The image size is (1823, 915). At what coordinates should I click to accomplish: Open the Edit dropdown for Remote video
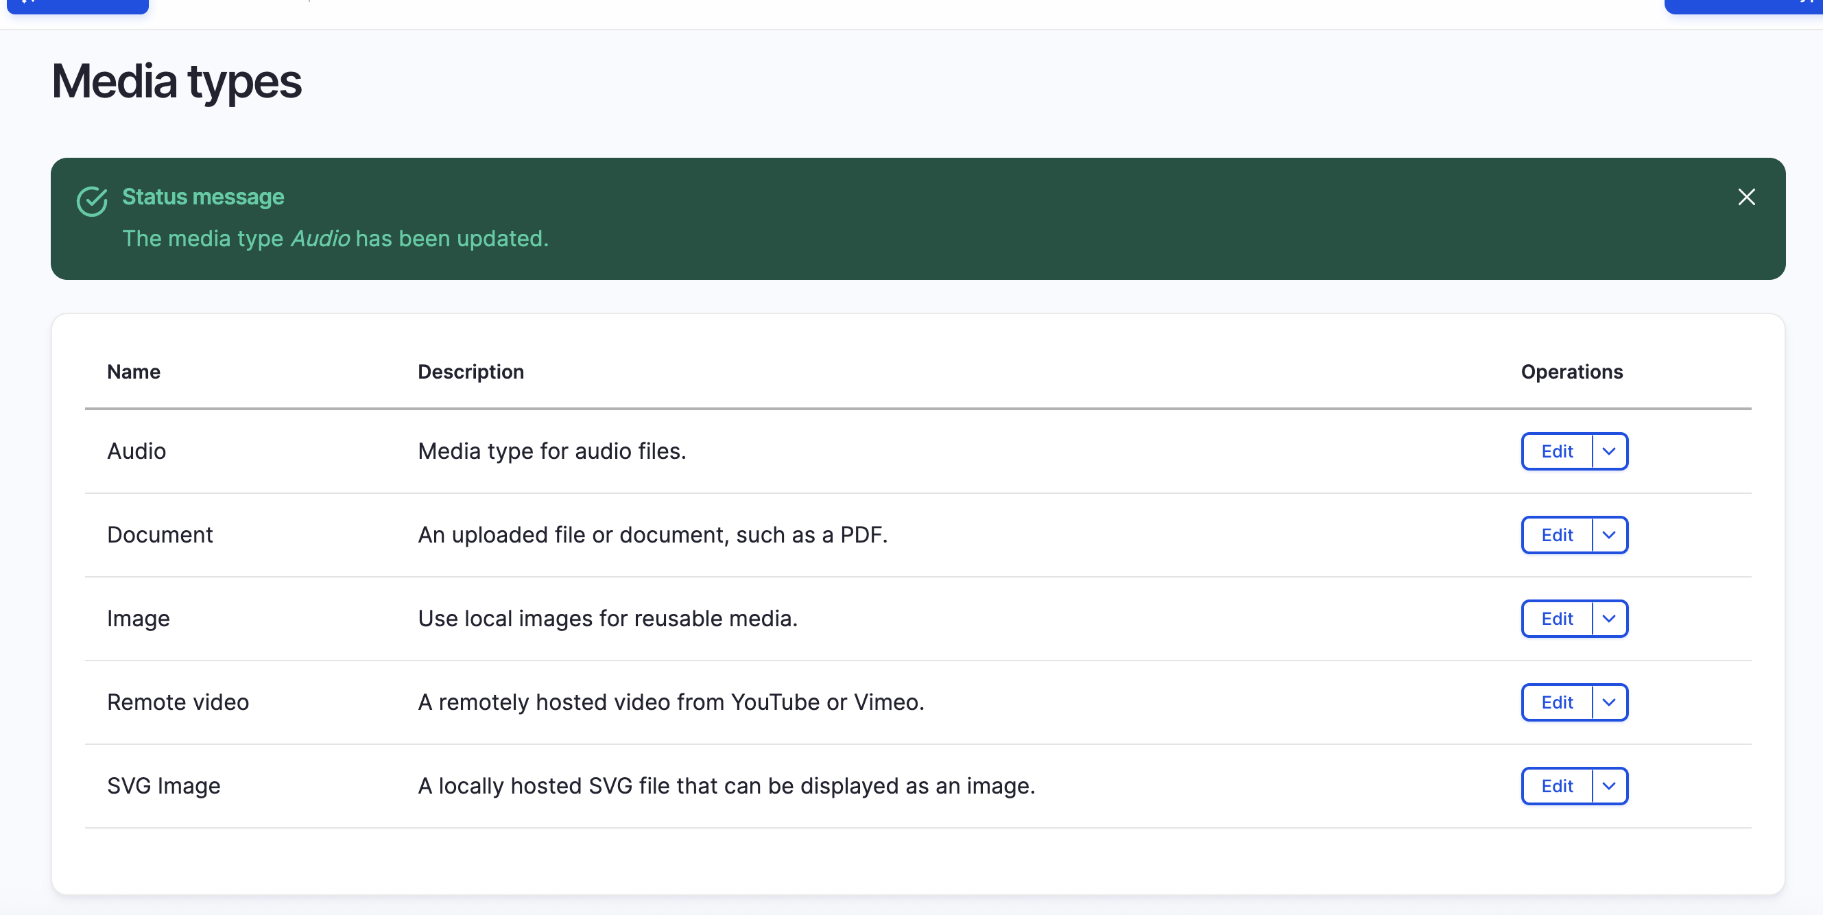[1608, 702]
